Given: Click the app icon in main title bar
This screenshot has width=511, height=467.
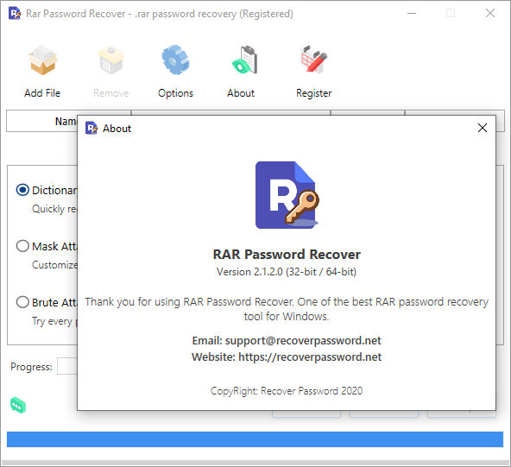Looking at the screenshot, I should pos(15,14).
